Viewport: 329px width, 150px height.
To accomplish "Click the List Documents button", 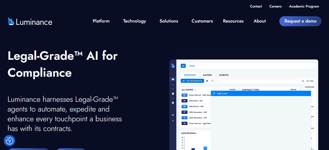I will [x=192, y=81].
